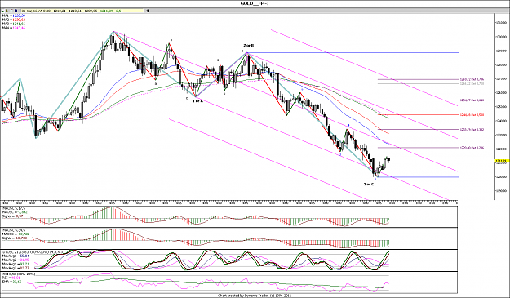This screenshot has width=510, height=298.
Task: Click the small green dot indicator left of L
Action: pyautogui.click(x=3, y=11)
